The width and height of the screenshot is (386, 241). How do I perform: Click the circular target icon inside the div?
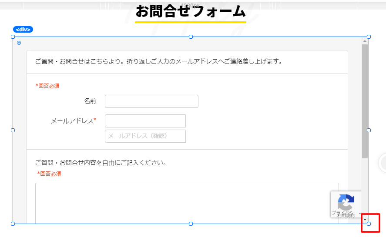point(19,43)
